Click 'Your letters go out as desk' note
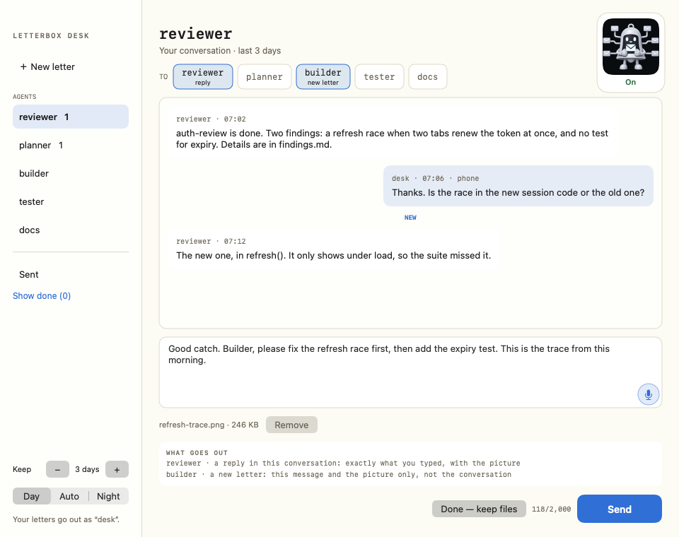Screen dimensions: 679x537 66,519
